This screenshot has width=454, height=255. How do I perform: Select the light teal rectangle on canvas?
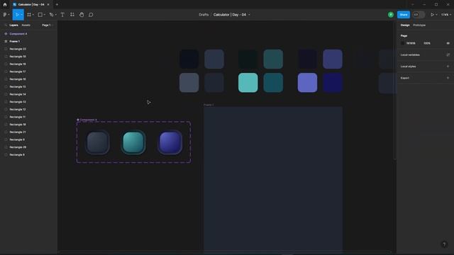tap(248, 83)
